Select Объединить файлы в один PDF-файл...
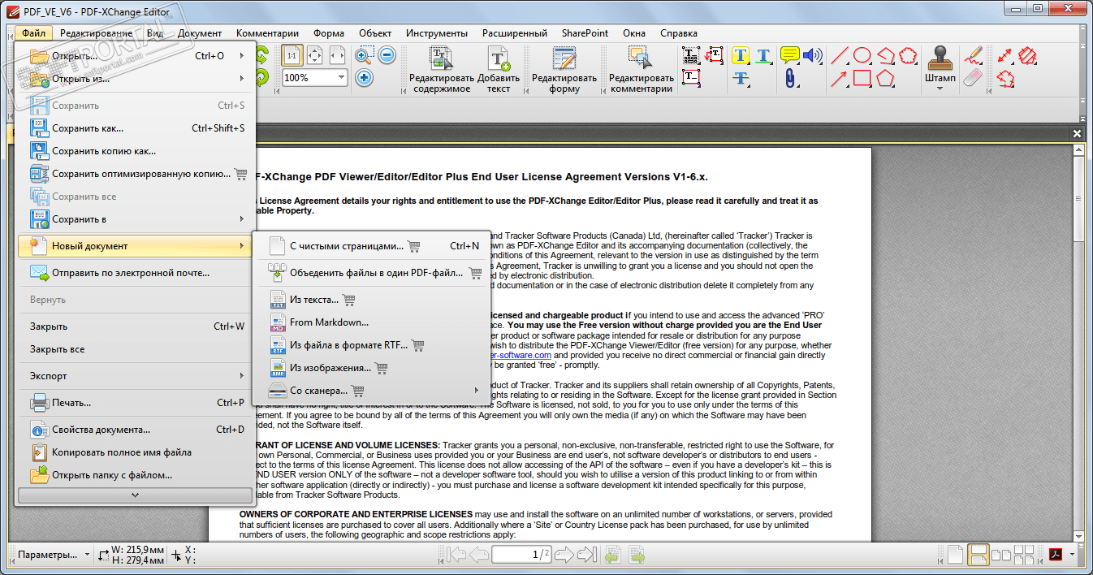Viewport: 1093px width, 575px height. [x=372, y=273]
